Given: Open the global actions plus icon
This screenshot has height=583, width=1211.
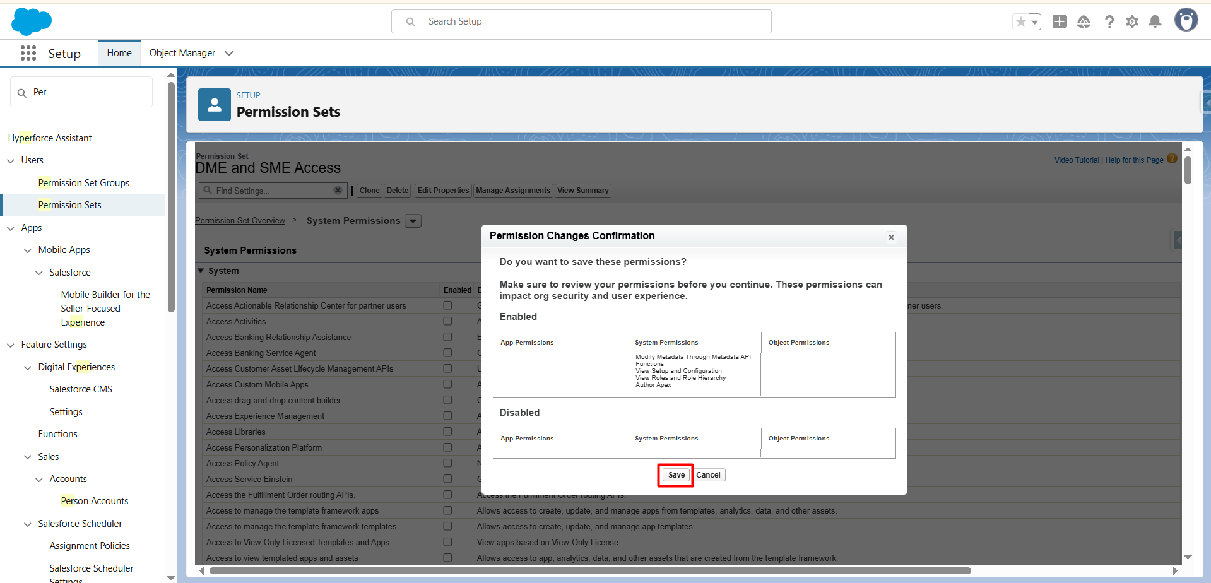Looking at the screenshot, I should [1060, 21].
